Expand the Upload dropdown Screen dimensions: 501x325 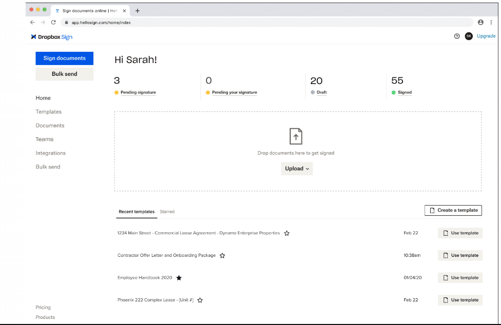coord(296,168)
